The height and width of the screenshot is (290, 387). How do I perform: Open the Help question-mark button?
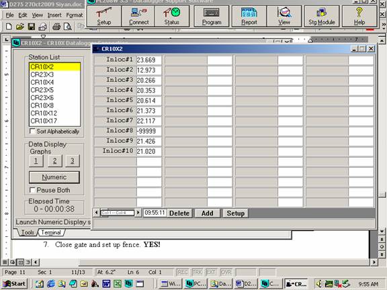pos(359,16)
